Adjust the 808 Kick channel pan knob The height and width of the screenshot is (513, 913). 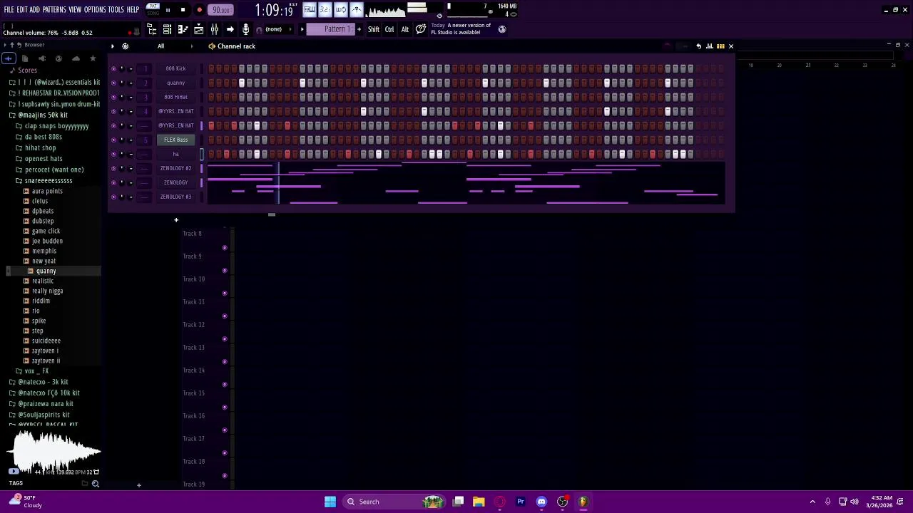tap(122, 68)
